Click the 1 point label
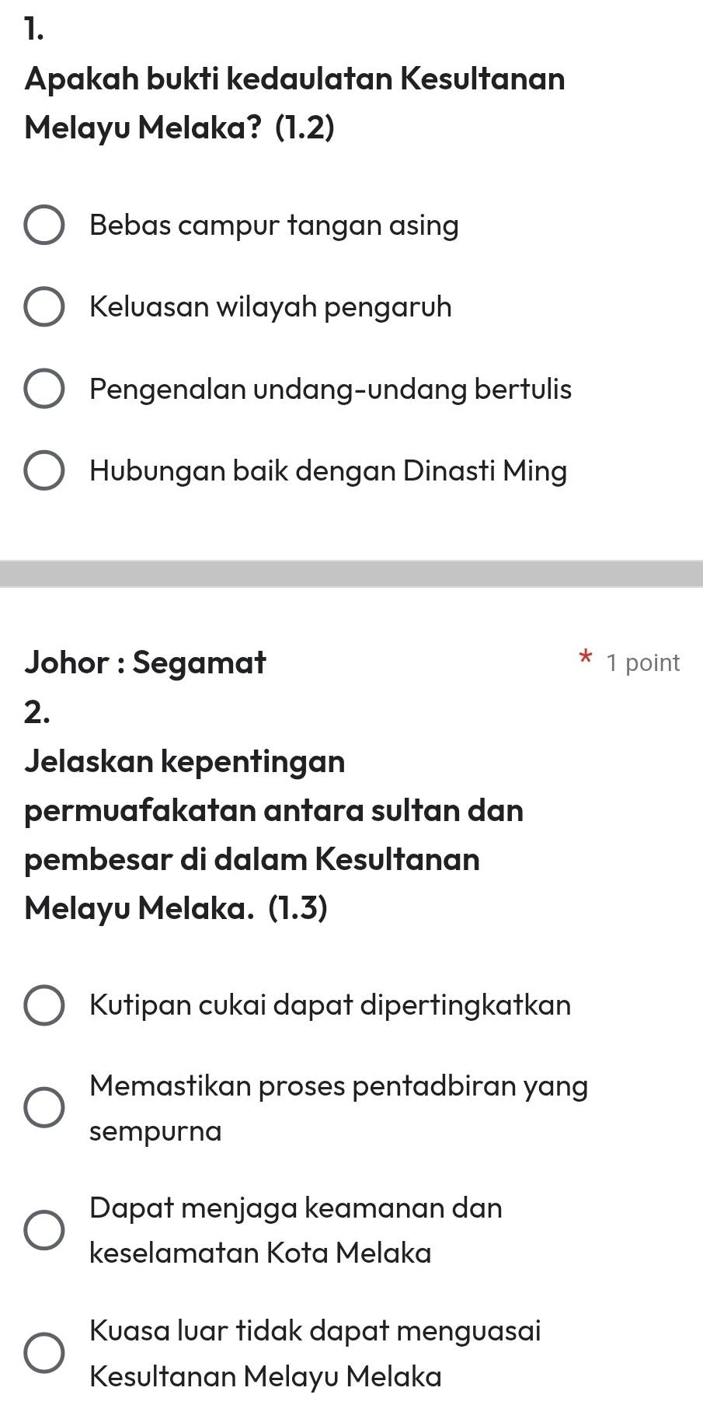The height and width of the screenshot is (1412, 703). point(643,662)
